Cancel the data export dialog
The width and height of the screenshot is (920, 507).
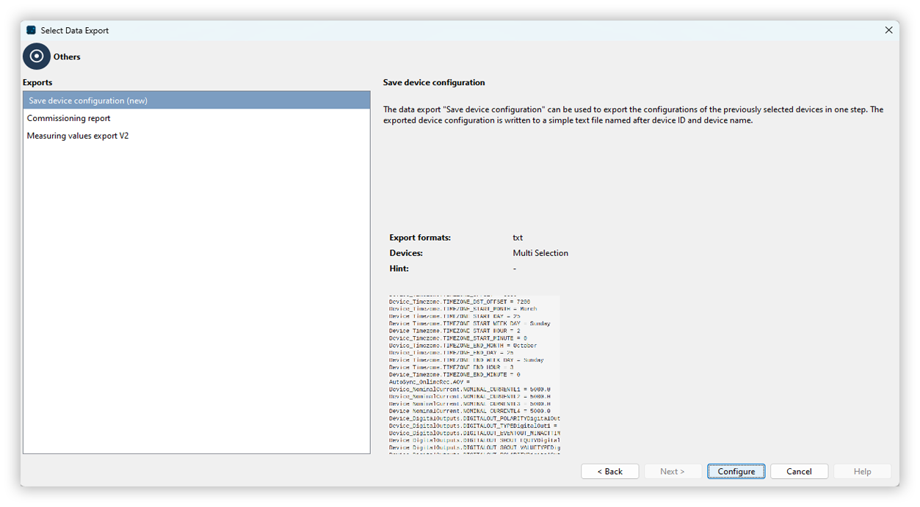(799, 471)
